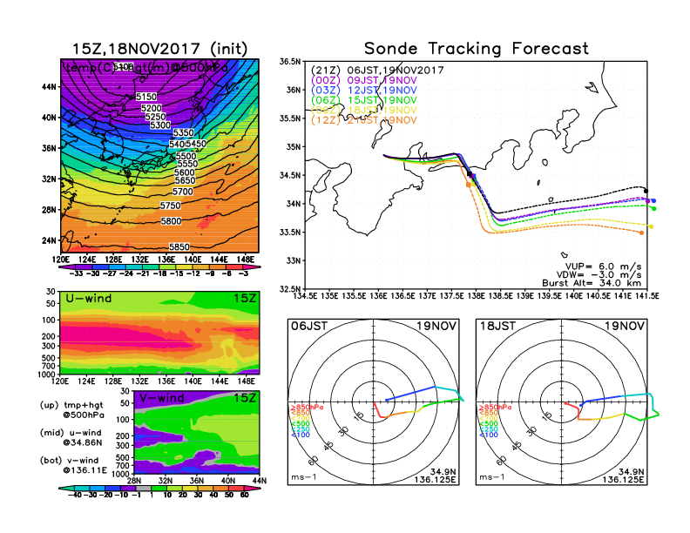Click the orange landing point at the track end

pos(642,233)
